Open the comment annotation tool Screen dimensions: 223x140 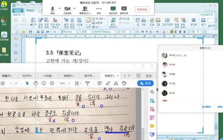[x=100, y=83]
